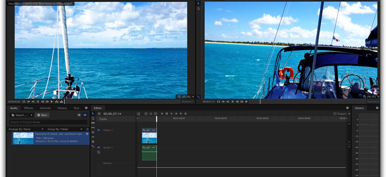Viewport: 386px width, 177px height.
Task: Click the Audio 1 track mixer icon
Action: [98, 152]
